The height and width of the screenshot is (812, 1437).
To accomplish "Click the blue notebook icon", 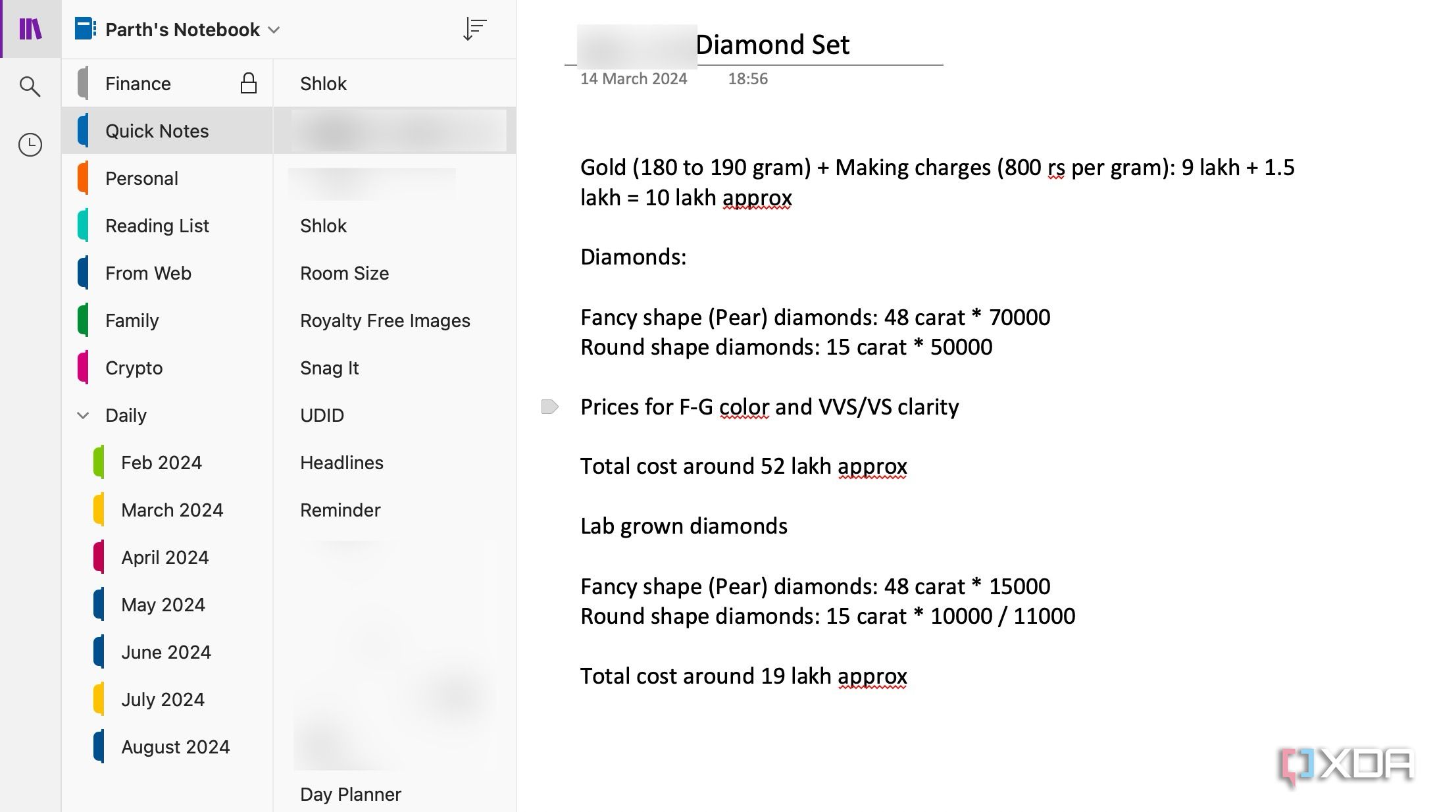I will point(86,30).
